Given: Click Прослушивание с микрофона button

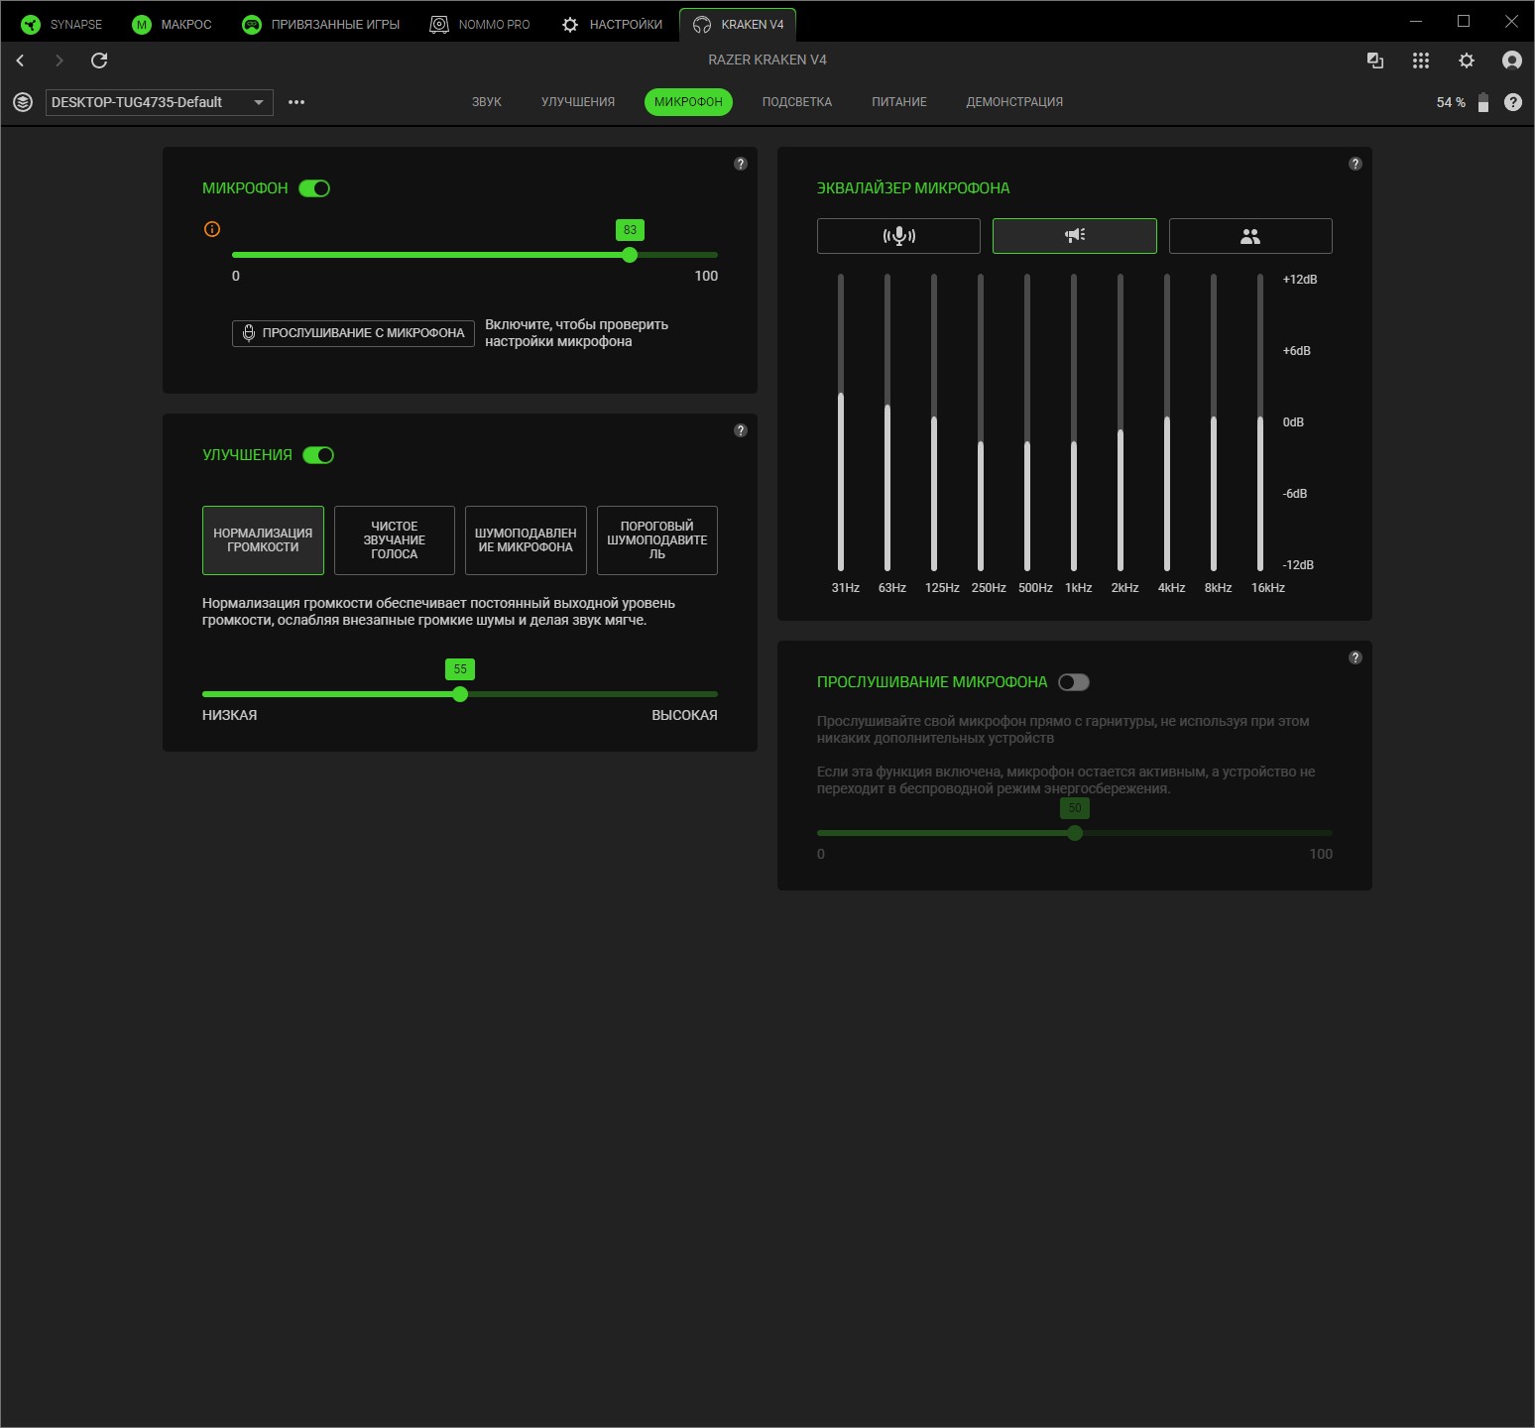Looking at the screenshot, I should coord(353,333).
